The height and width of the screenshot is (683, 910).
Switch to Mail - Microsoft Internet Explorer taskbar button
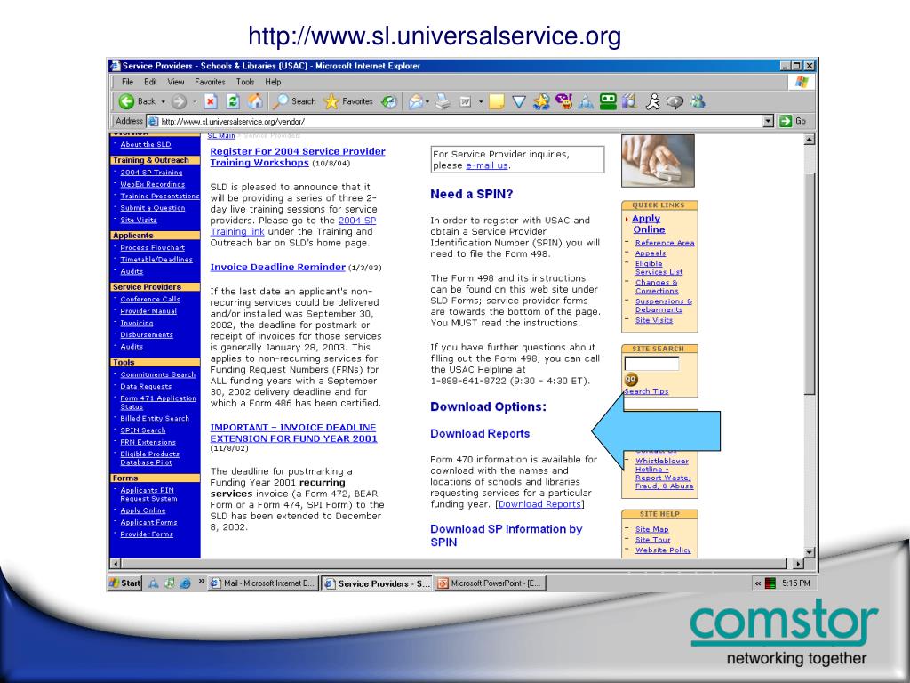tap(263, 583)
